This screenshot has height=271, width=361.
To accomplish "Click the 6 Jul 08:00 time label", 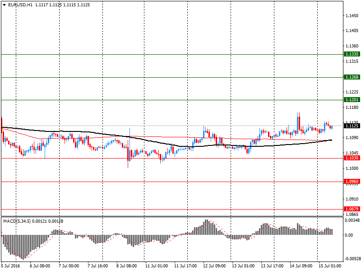I will pyautogui.click(x=40, y=266).
